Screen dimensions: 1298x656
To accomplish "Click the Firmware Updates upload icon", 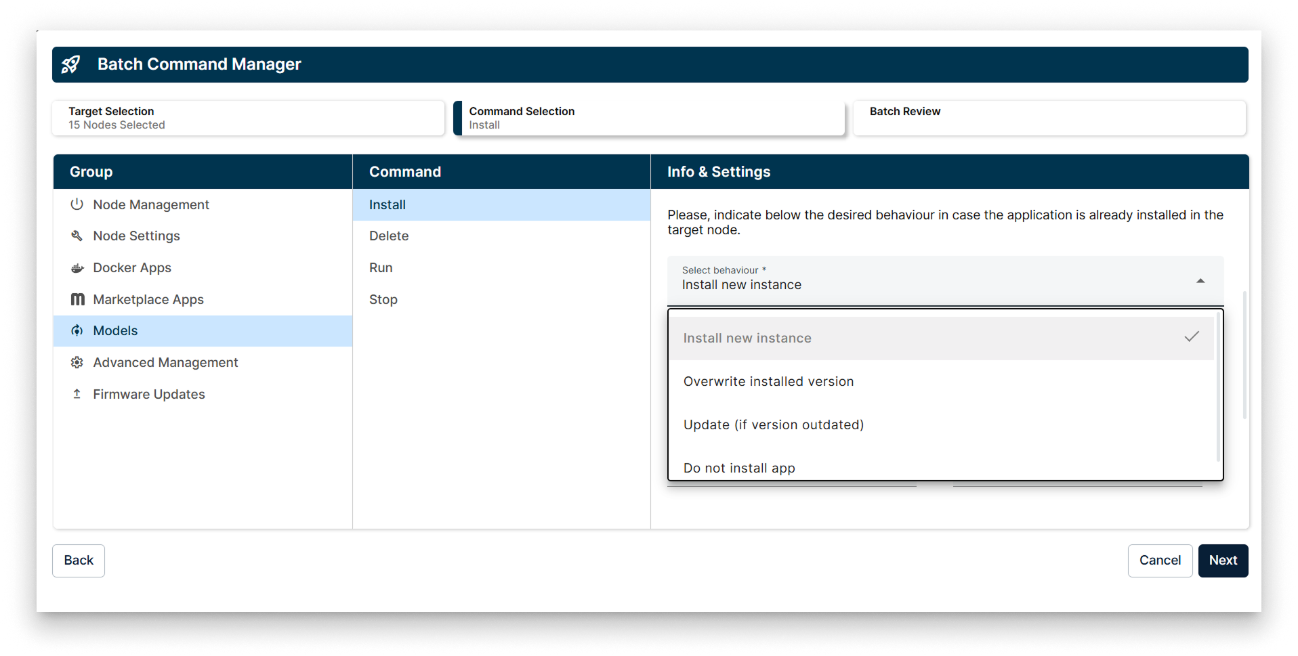I will (x=77, y=394).
